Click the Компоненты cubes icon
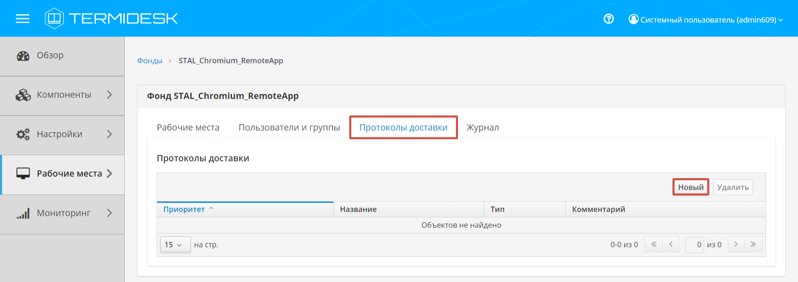798x282 pixels. pos(23,95)
